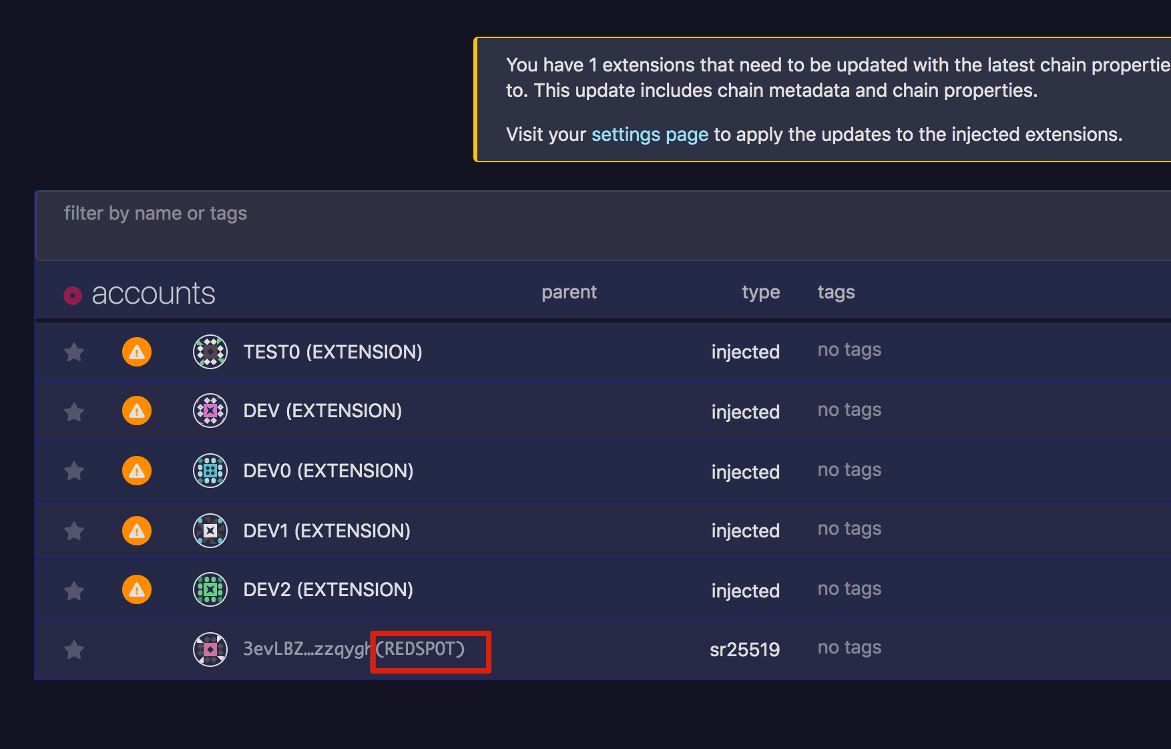Click the DEV1 account identicon
Screen dimensions: 1171x749
click(x=210, y=531)
